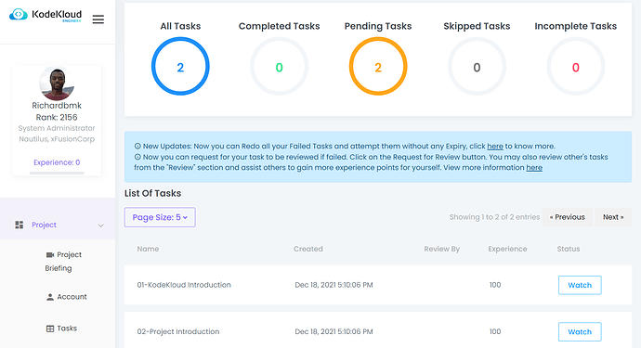This screenshot has height=348, width=641.
Task: Select the Pending Tasks orange circle
Action: 378,67
